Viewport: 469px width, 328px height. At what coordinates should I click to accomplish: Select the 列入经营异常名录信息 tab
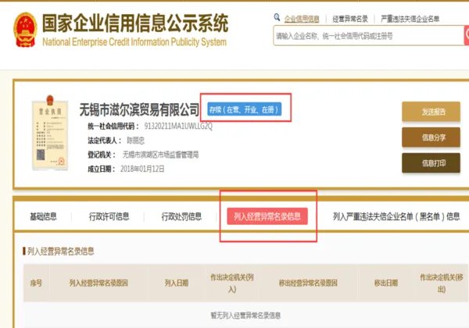pyautogui.click(x=267, y=216)
